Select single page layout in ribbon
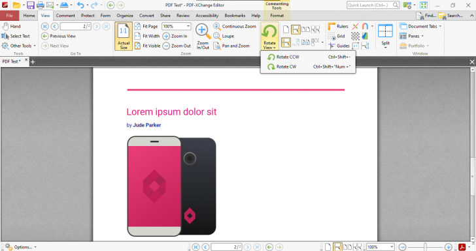Image resolution: width=476 pixels, height=251 pixels. tap(286, 29)
